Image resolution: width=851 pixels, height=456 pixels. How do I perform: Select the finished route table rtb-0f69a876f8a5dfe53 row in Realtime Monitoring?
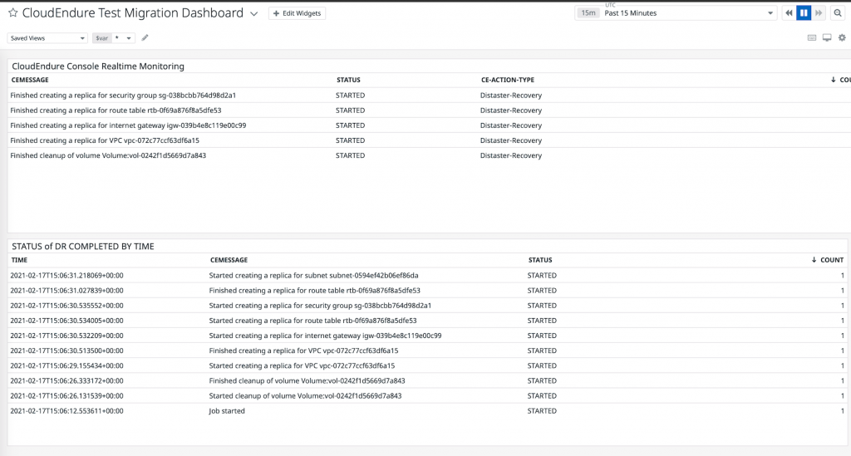point(429,110)
